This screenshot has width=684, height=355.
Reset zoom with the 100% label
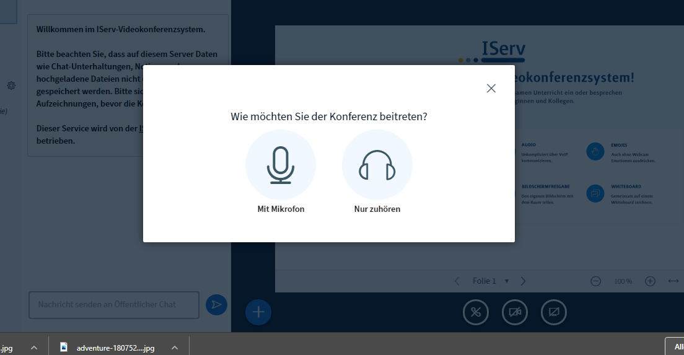click(x=623, y=281)
